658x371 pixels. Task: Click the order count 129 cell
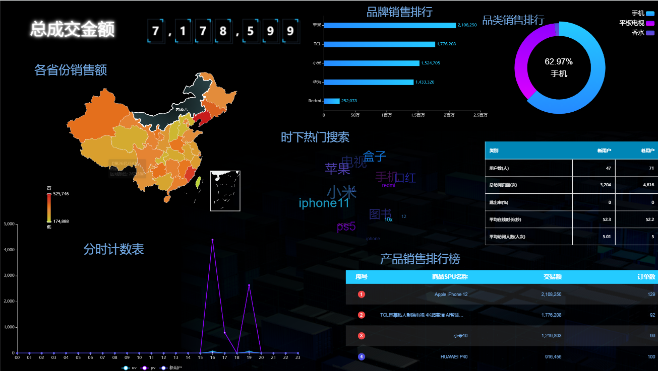[651, 294]
